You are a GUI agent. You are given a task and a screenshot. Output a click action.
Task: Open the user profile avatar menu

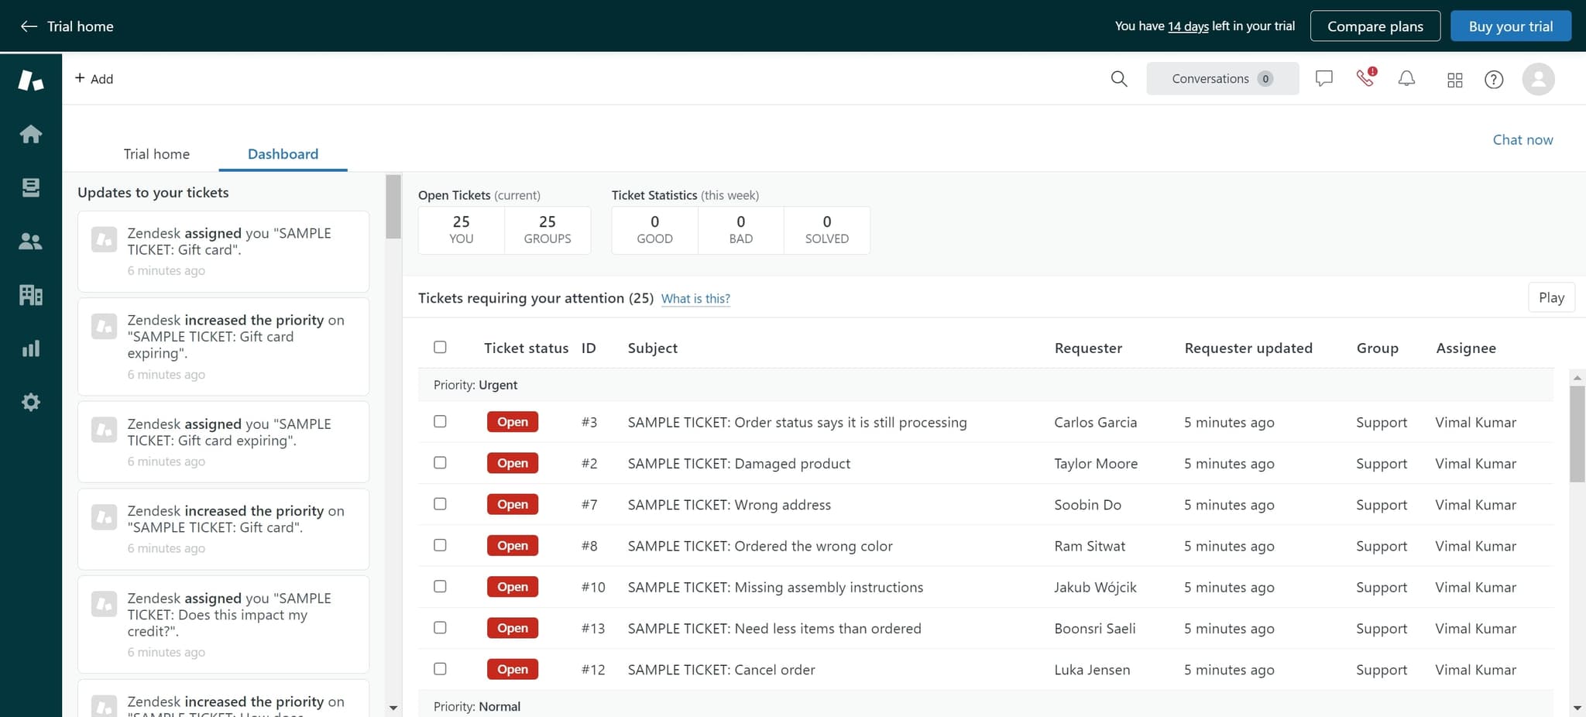[x=1538, y=79]
